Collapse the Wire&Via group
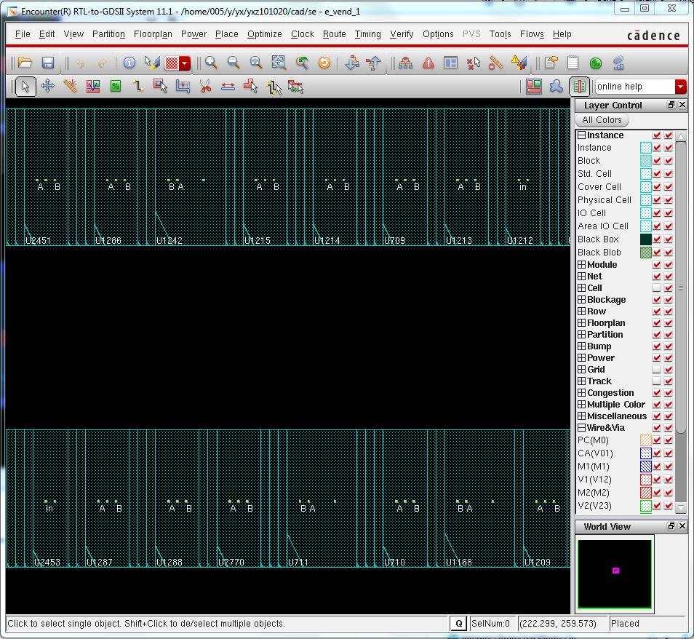 [x=581, y=428]
